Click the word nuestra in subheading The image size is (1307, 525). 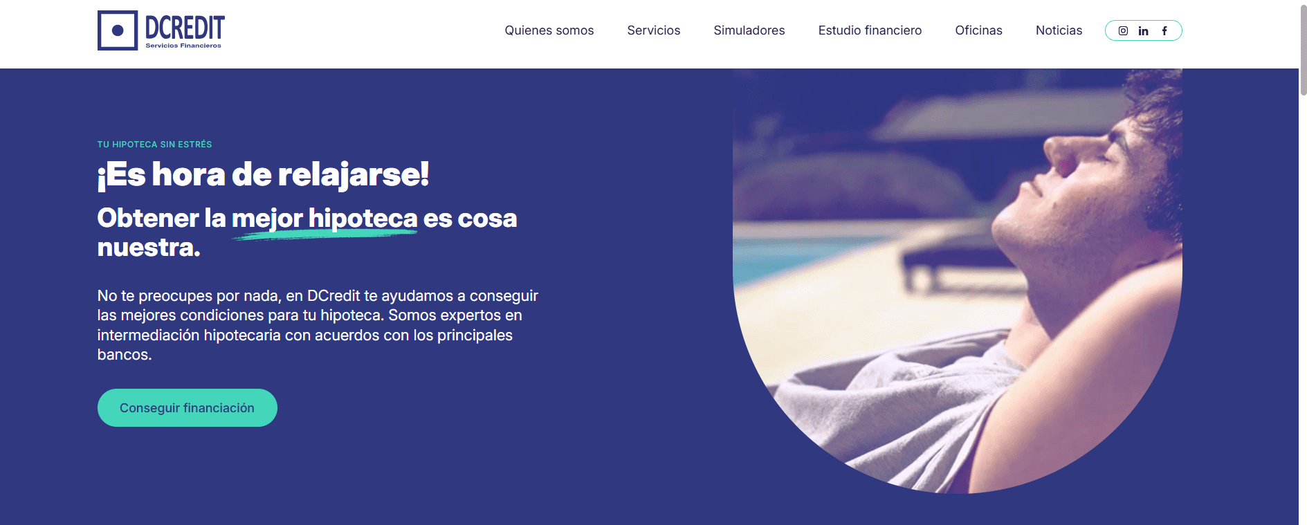click(x=149, y=247)
